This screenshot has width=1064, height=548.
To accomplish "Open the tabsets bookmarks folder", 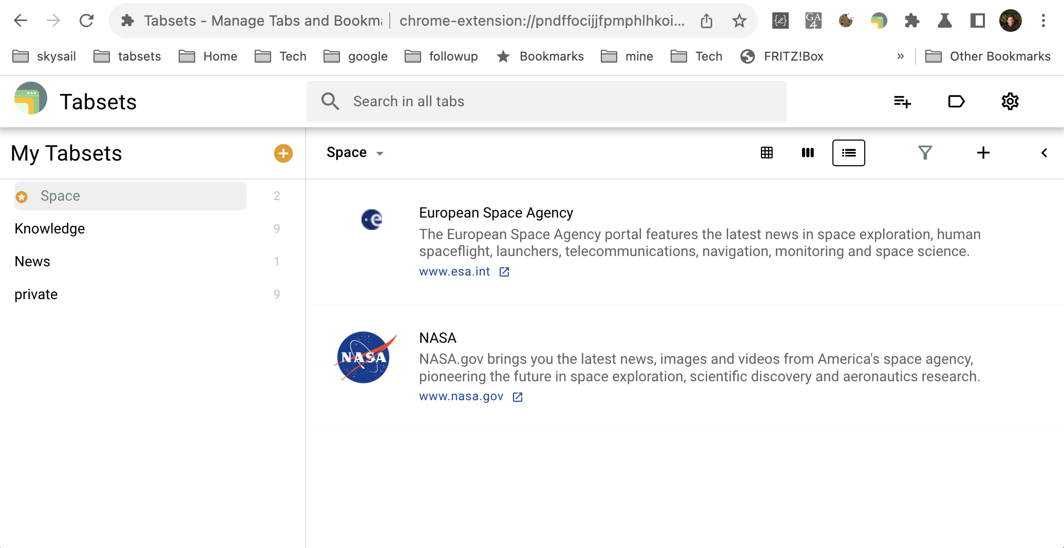I will click(x=127, y=56).
